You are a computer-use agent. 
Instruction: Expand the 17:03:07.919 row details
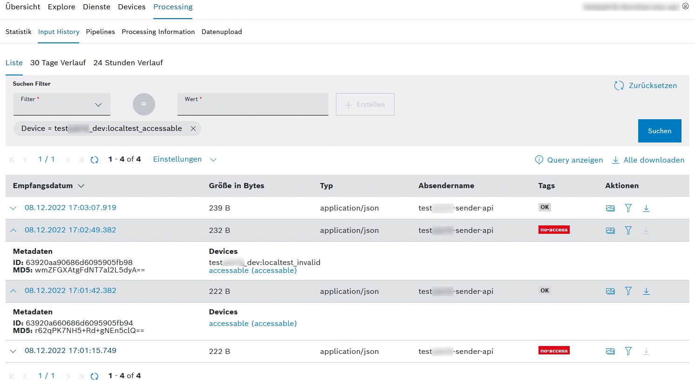(x=13, y=208)
